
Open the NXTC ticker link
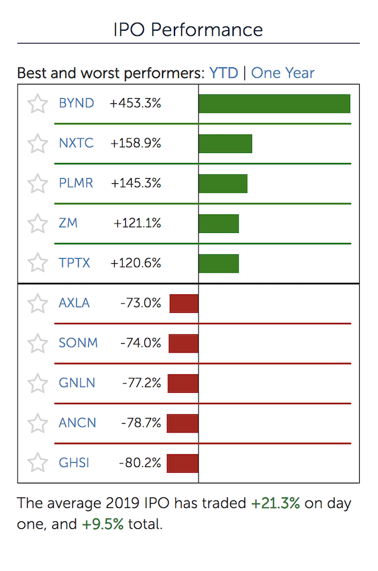pyautogui.click(x=76, y=143)
